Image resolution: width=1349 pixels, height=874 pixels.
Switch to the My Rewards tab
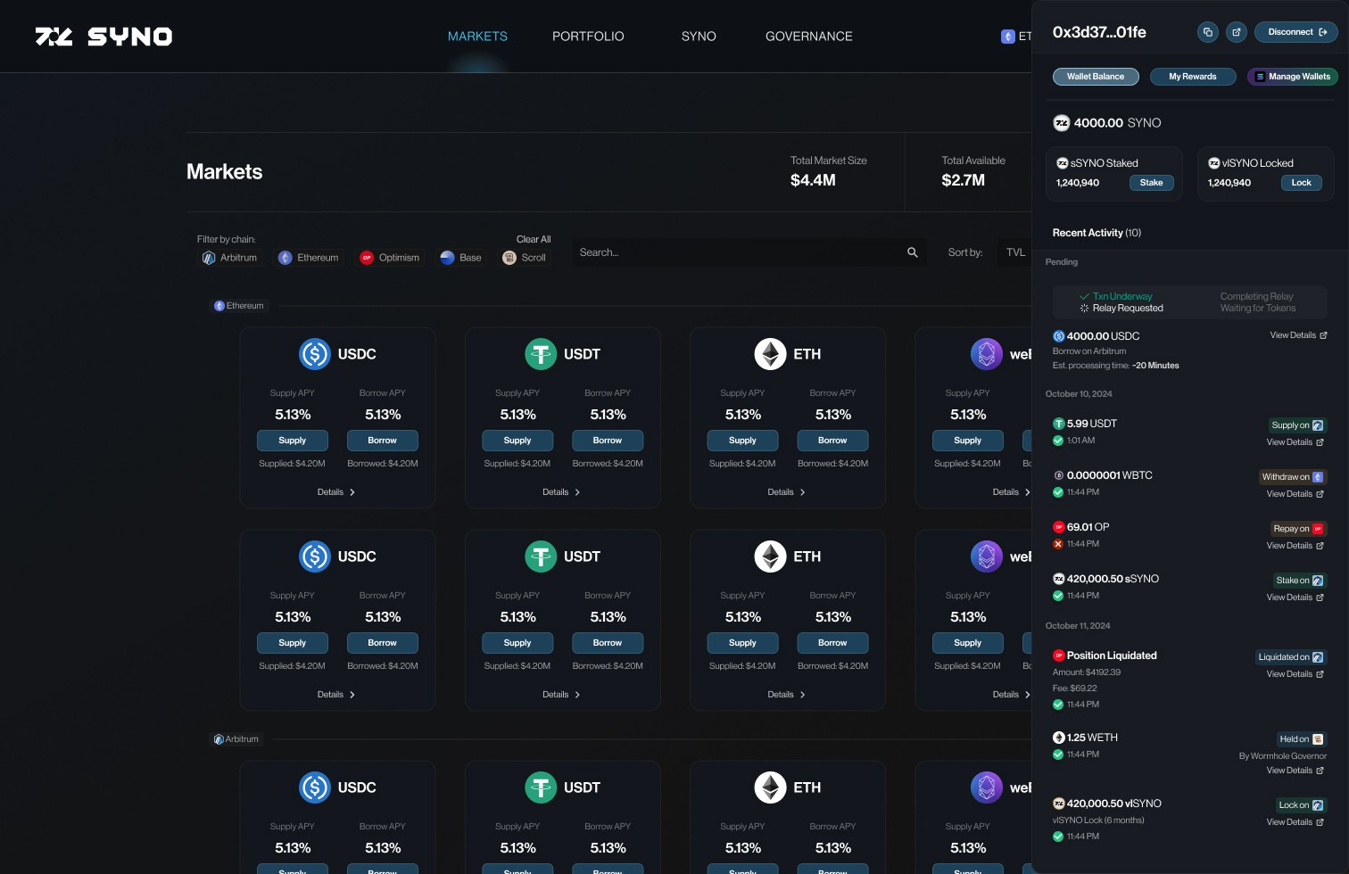(x=1193, y=77)
